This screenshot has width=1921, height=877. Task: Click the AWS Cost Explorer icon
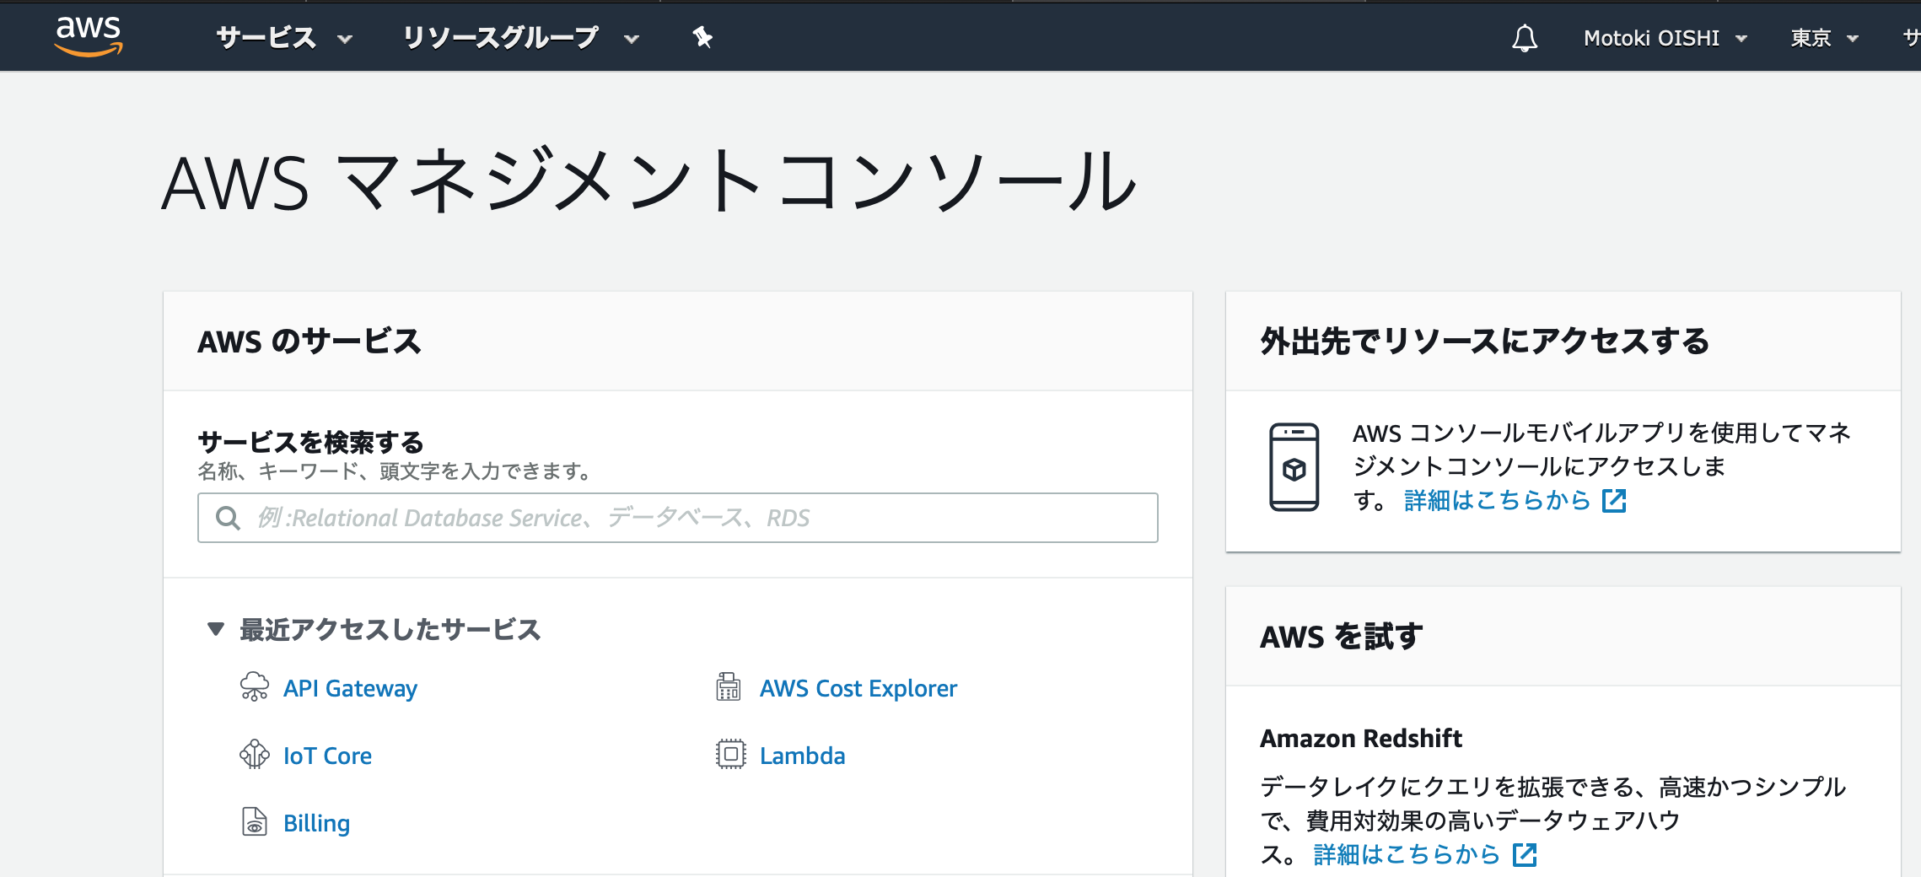(x=729, y=686)
